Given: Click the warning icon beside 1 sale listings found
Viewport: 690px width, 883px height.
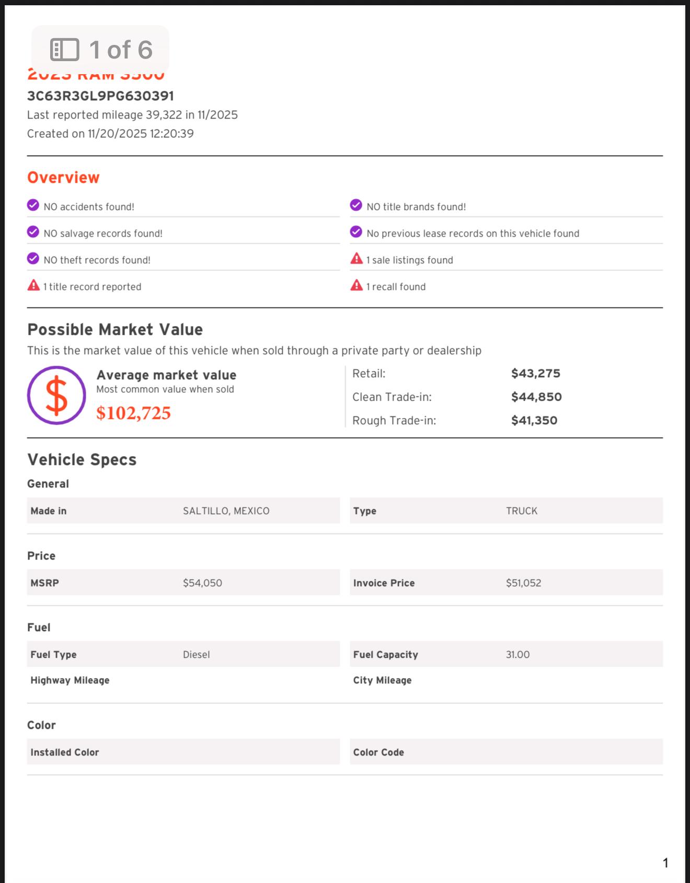Looking at the screenshot, I should tap(356, 259).
